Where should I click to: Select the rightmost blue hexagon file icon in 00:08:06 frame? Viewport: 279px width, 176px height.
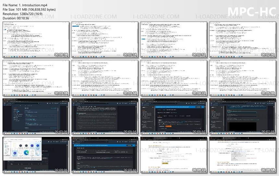tap(38, 146)
